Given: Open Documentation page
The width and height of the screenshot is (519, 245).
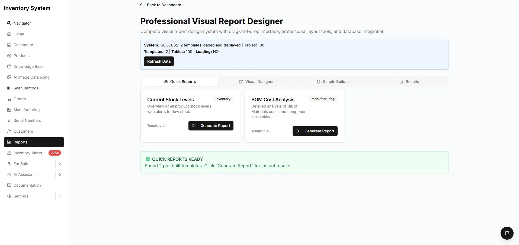Looking at the screenshot, I should (34, 185).
